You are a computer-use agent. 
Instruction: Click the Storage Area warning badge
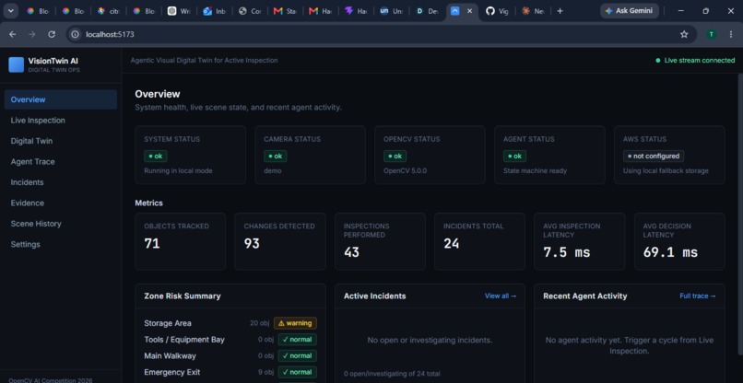click(295, 323)
